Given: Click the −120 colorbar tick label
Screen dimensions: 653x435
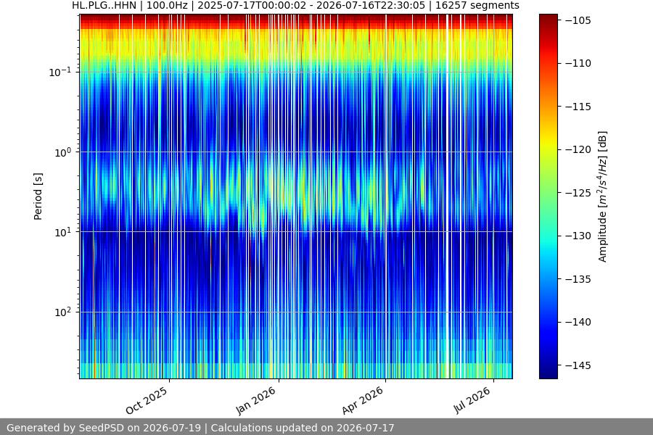Looking at the screenshot, I should coord(578,149).
